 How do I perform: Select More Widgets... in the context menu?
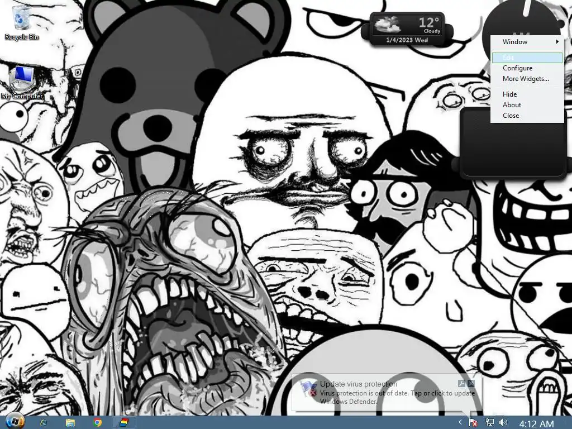point(527,78)
